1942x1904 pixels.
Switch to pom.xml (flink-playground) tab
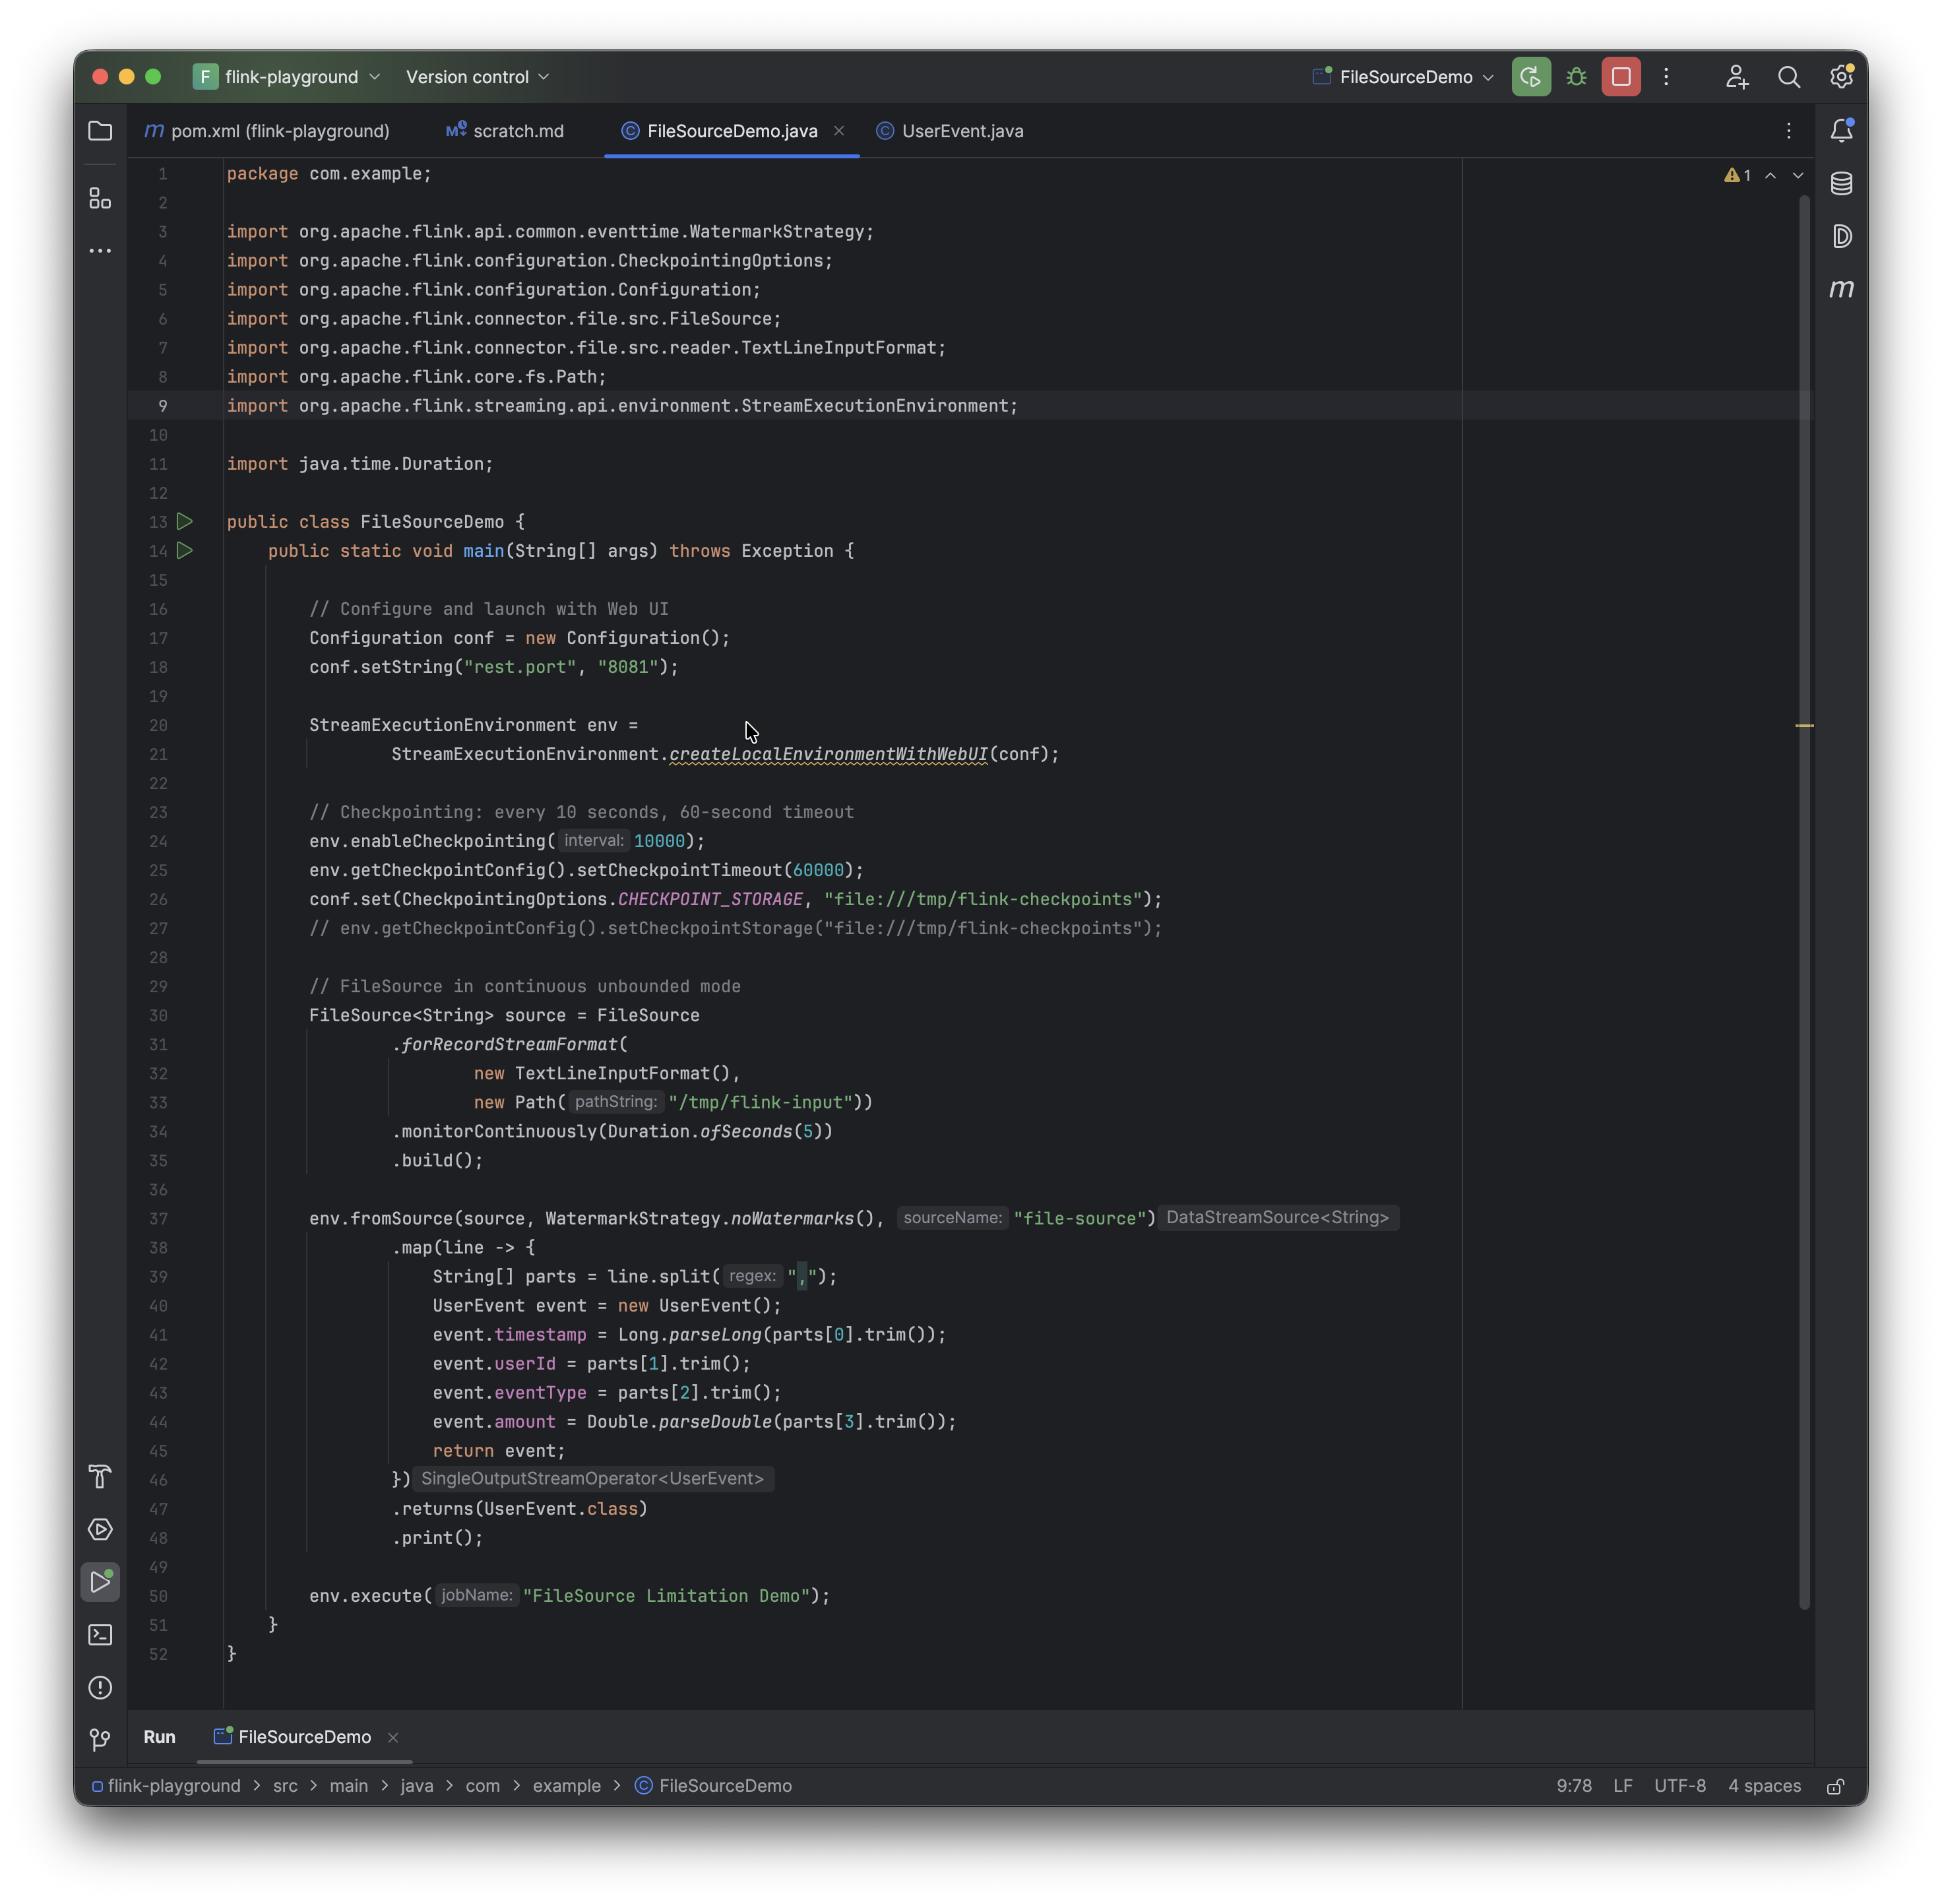[x=267, y=131]
